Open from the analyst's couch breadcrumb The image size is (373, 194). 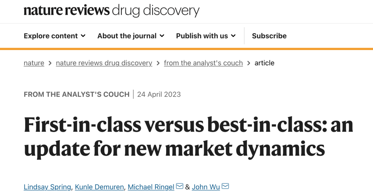[x=203, y=63]
